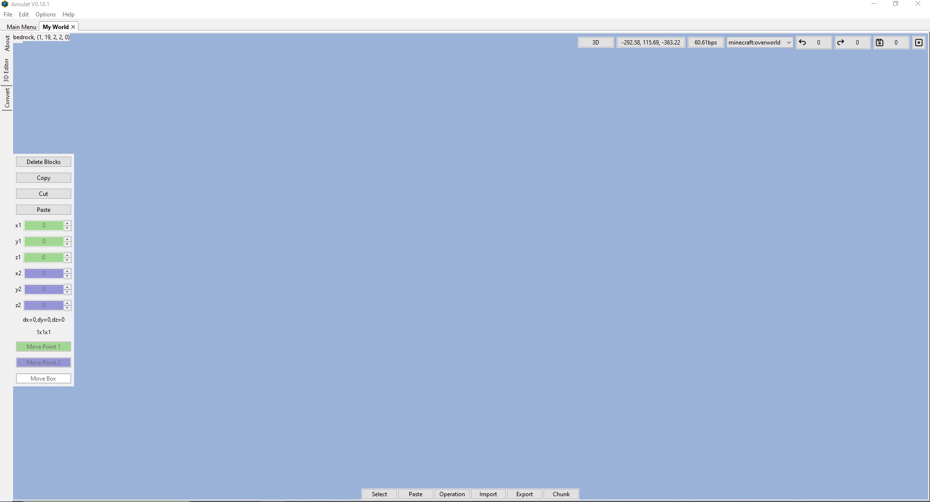The image size is (930, 502).
Task: Exit the editor via the toolbar close icon
Action: click(918, 43)
